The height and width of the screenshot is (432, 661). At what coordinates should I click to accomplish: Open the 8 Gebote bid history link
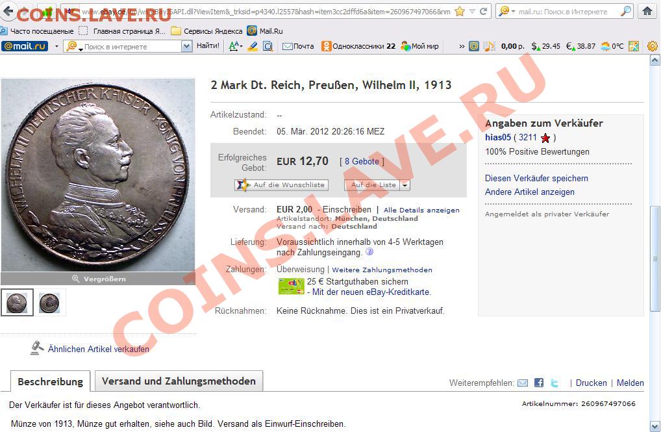pos(362,162)
